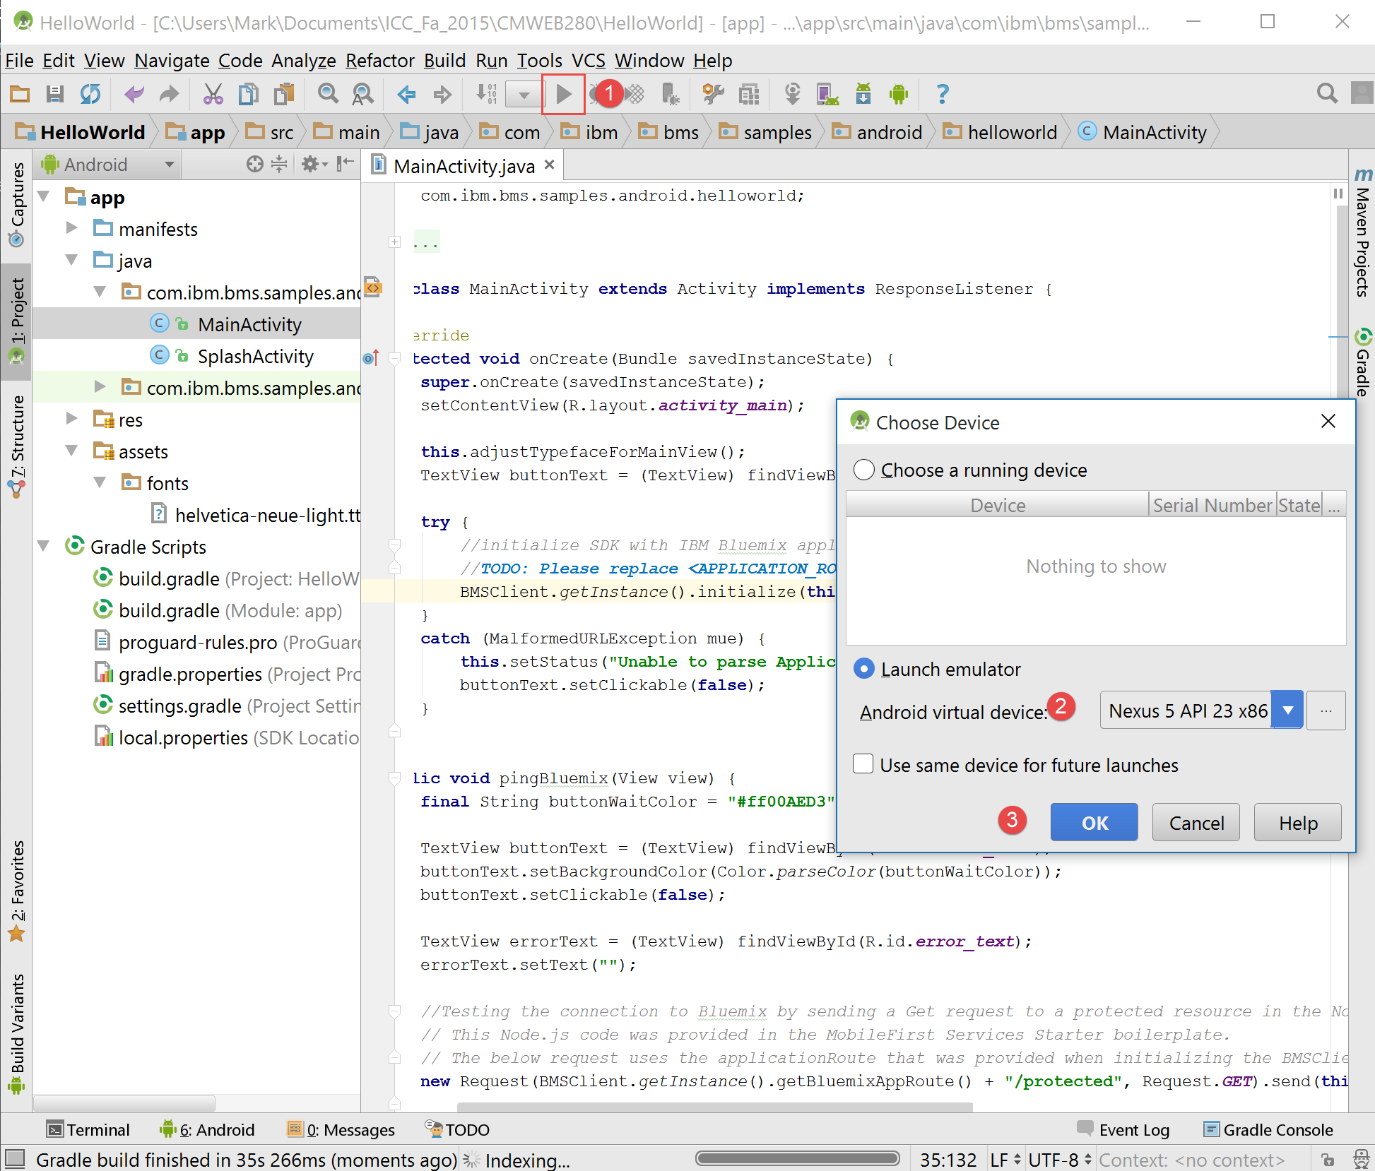This screenshot has height=1171, width=1375.
Task: Click the Find magnifier icon
Action: [328, 94]
